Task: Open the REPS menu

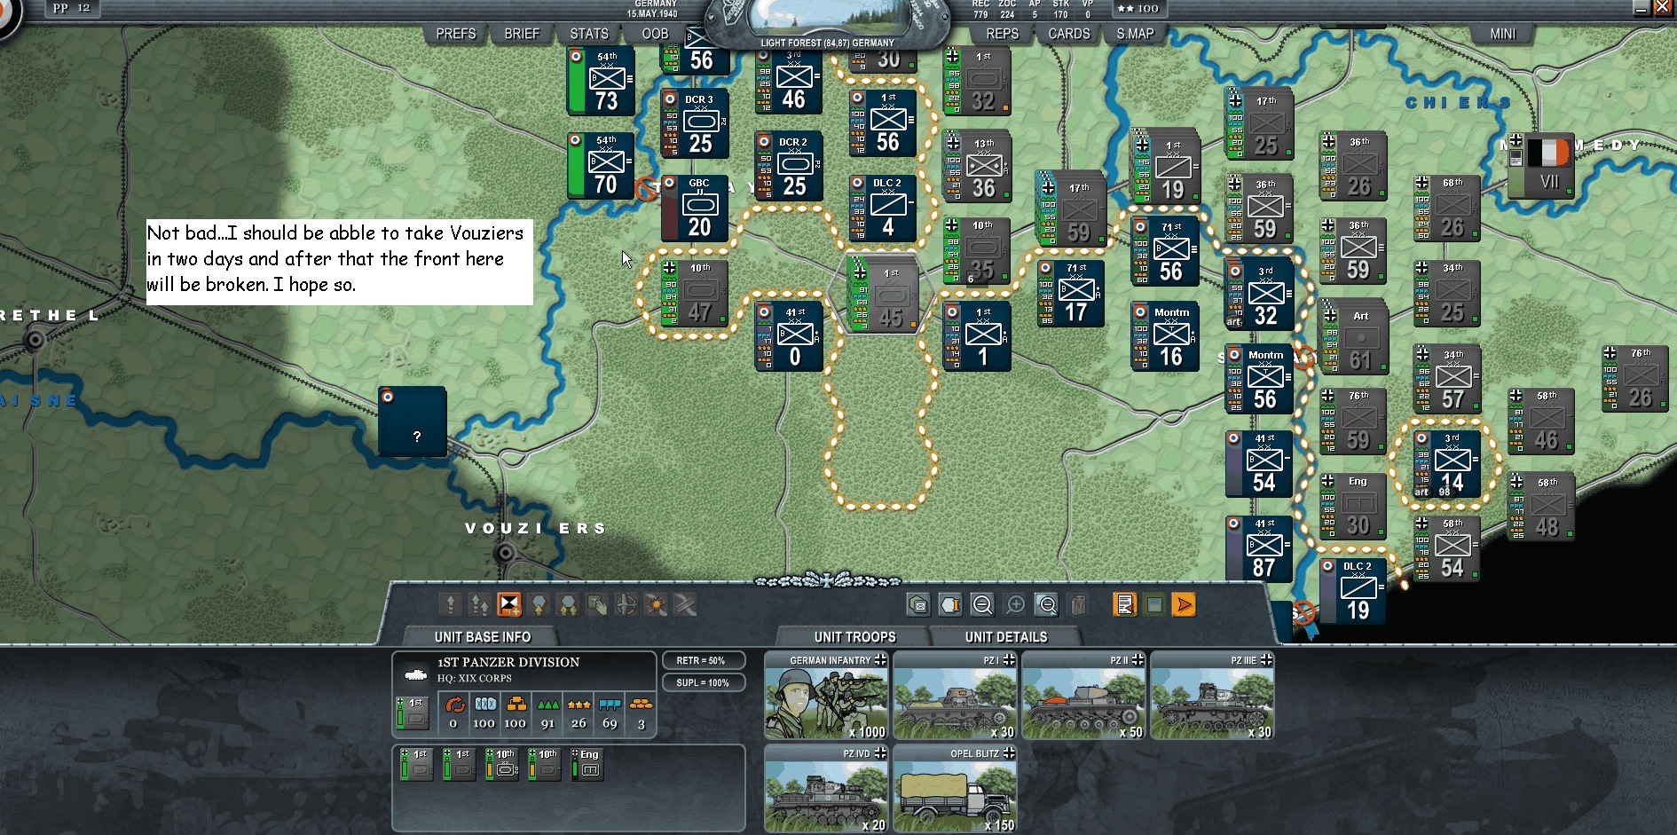Action: [x=1003, y=34]
